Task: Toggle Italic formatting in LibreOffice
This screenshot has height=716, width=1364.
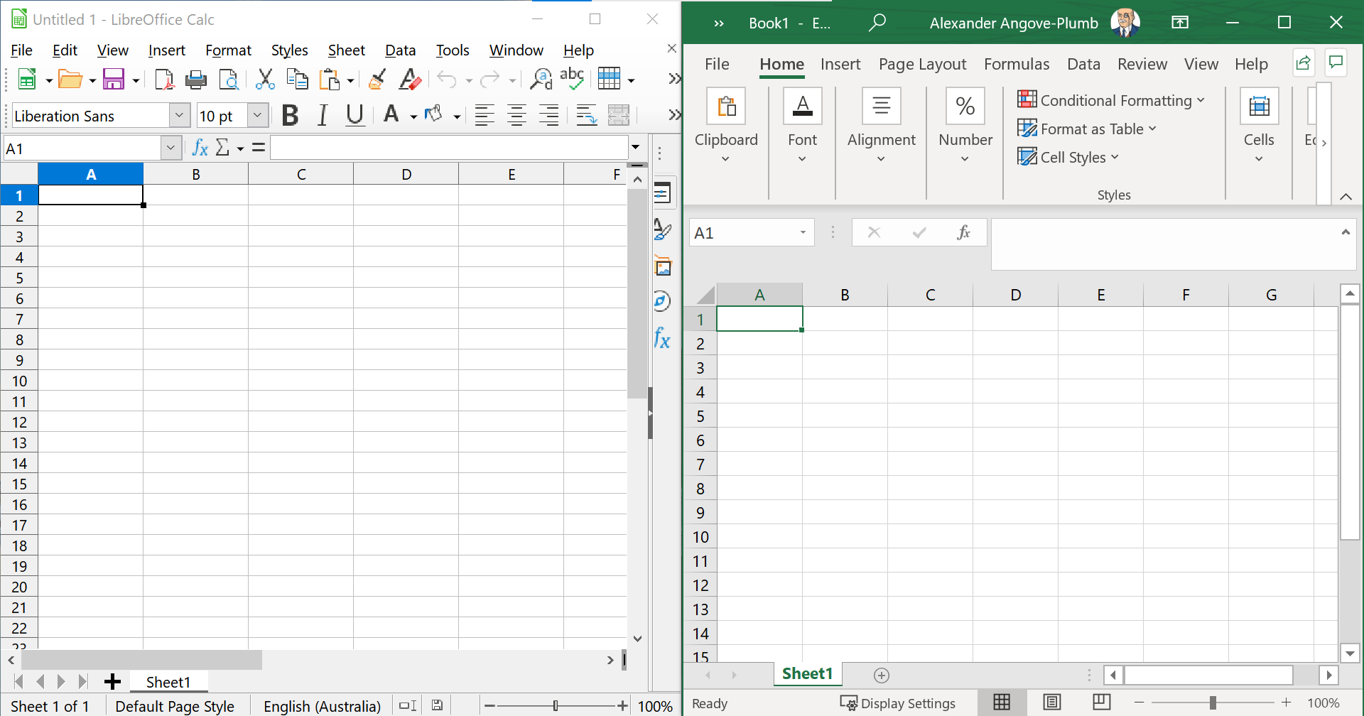Action: (323, 115)
